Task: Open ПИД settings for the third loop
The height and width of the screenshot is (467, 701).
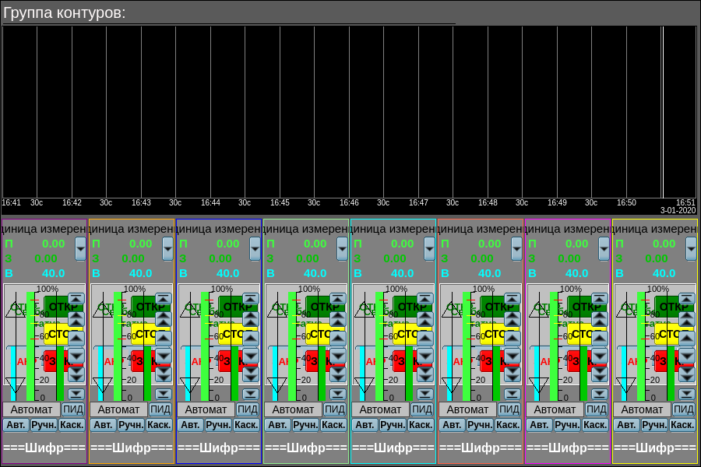Action: [x=248, y=409]
